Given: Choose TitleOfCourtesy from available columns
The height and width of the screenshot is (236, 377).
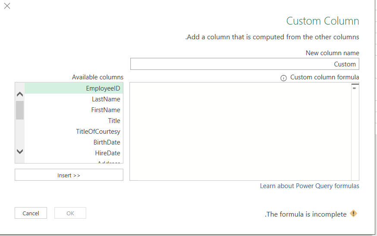Looking at the screenshot, I should [x=74, y=132].
